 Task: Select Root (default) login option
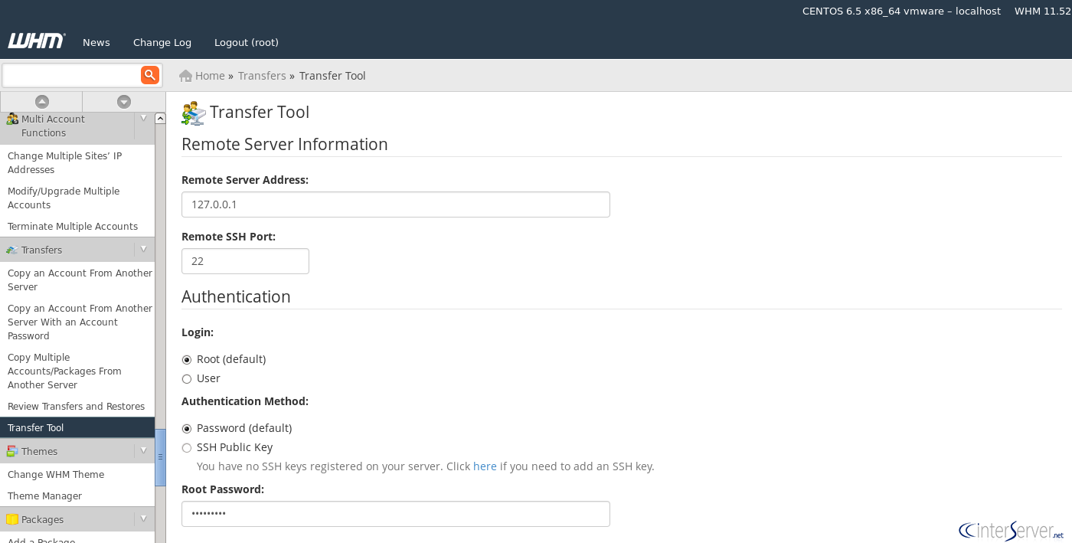click(186, 359)
